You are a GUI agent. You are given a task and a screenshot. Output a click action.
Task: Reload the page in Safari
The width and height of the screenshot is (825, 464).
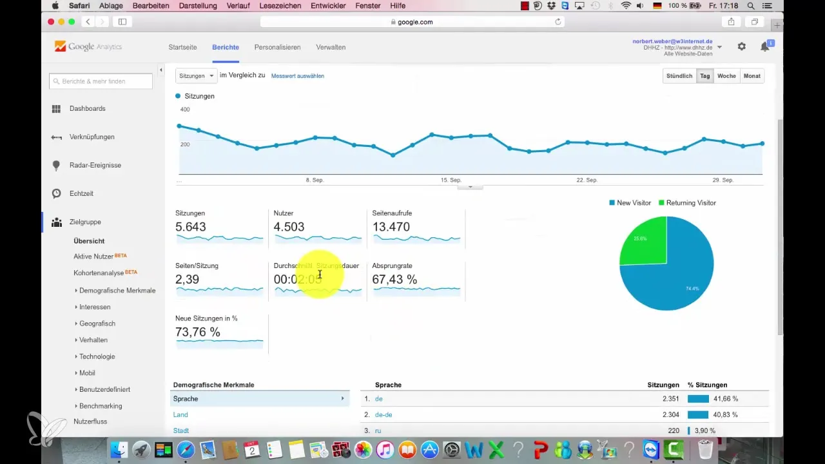click(x=558, y=22)
